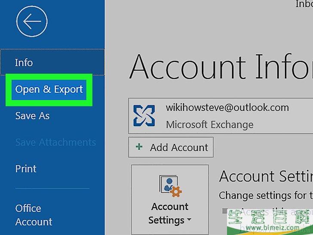Open the Account Settings dropdown button
Viewport: 313px width, 235px height.
[x=170, y=200]
